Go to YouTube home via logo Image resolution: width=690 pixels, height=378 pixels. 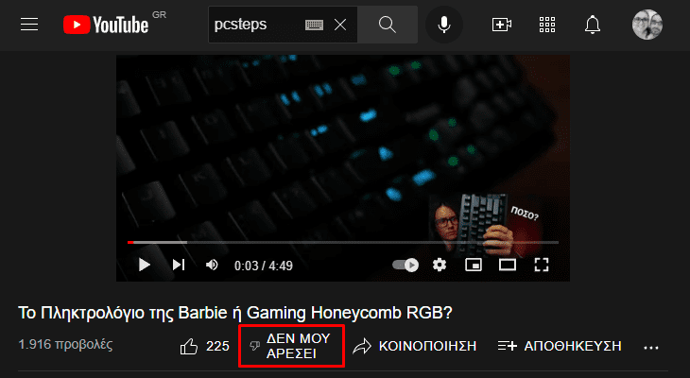106,25
